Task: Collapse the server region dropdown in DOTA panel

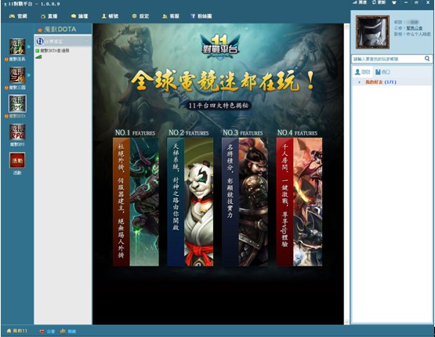Action: point(86,42)
